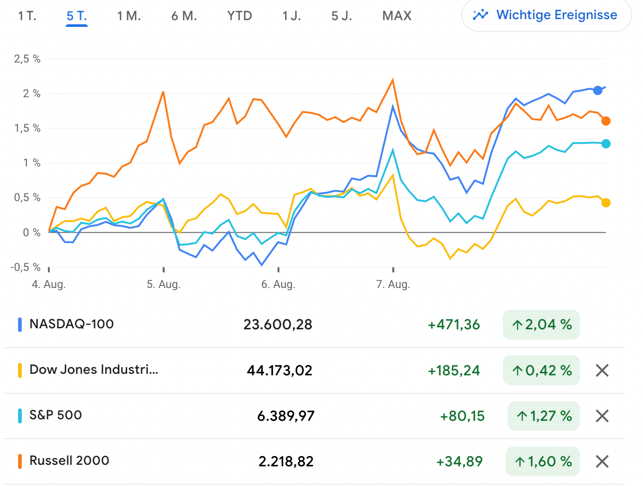Show the 5 J. time range
The height and width of the screenshot is (486, 643).
pos(342,16)
